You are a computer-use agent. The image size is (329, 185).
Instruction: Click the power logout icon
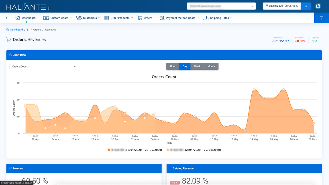[318, 6]
